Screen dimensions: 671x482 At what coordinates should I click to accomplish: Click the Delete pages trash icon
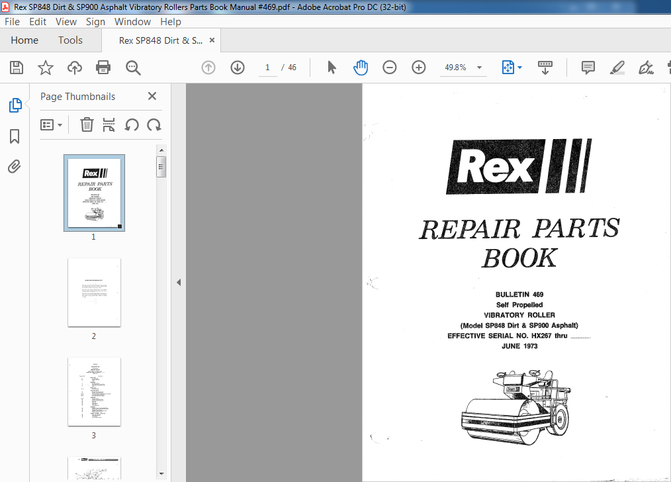pos(87,124)
